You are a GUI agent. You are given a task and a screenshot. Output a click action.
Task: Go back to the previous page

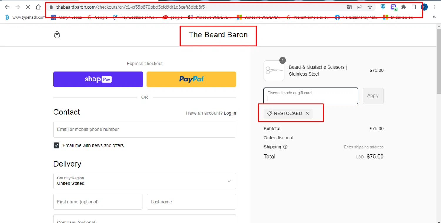[x=7, y=7]
